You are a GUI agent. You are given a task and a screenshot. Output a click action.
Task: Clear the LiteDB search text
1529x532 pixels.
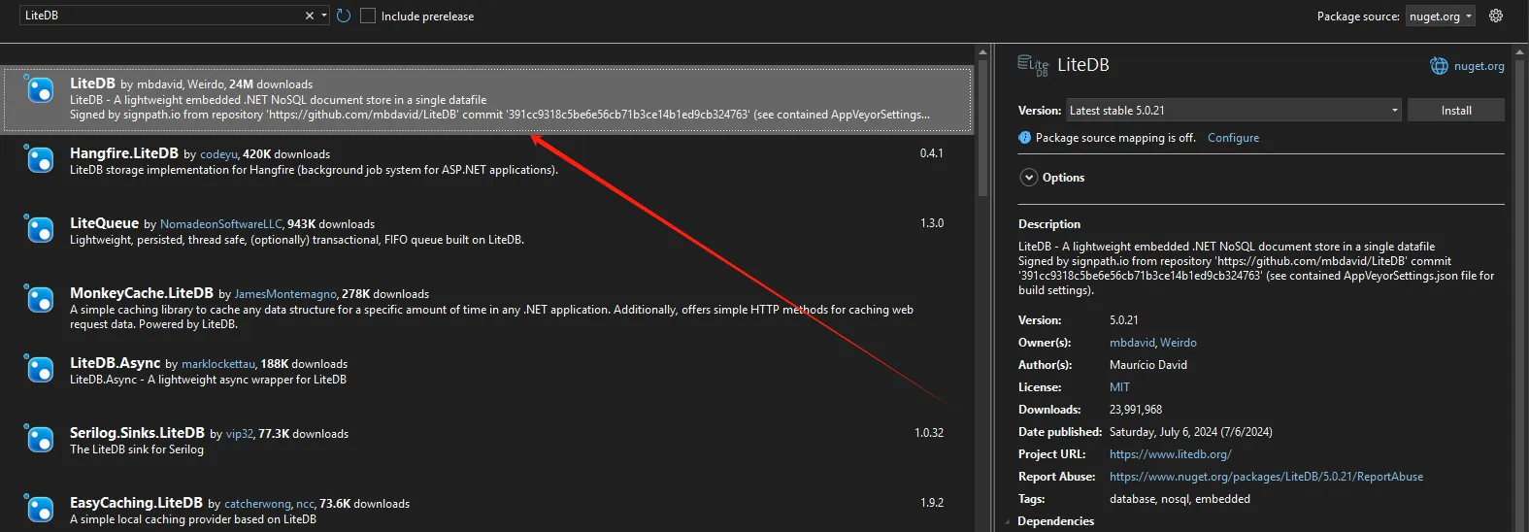click(309, 16)
